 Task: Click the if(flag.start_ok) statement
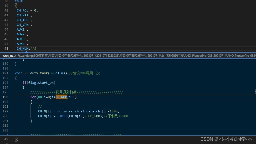point(39,83)
